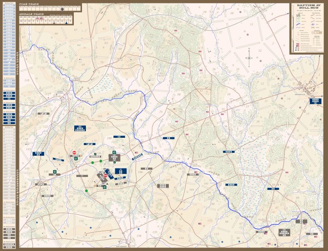Select the green C marker below the no-entry marker near area 142

[76, 158]
